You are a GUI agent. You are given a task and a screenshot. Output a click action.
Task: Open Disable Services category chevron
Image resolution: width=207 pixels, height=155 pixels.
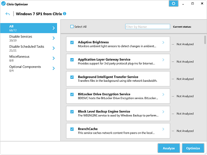(53, 38)
